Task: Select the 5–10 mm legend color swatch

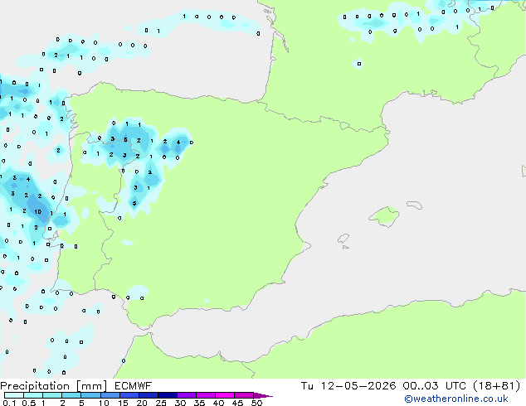Action: point(90,395)
